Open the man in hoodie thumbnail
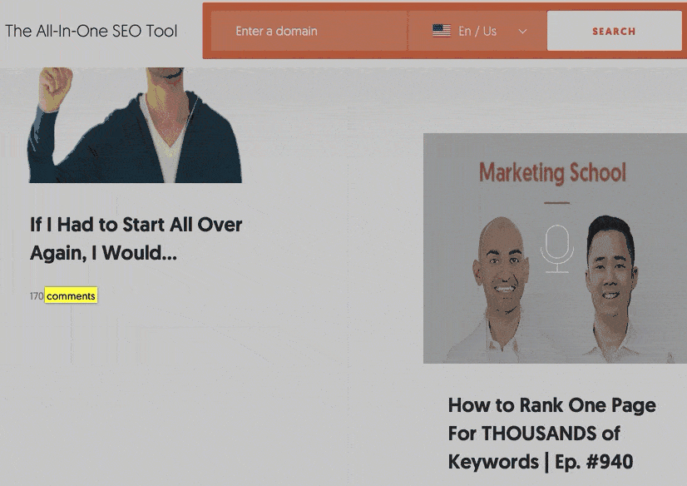Image resolution: width=687 pixels, height=486 pixels. 136,125
